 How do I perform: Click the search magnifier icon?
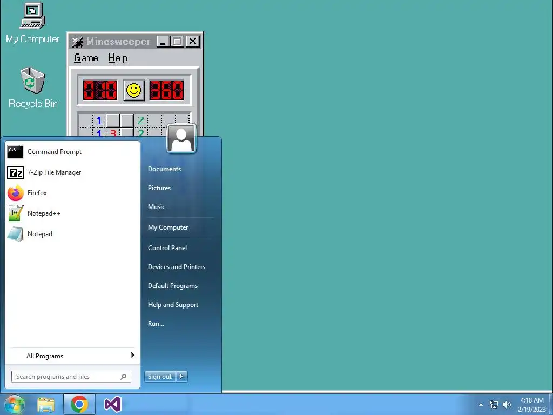(124, 377)
